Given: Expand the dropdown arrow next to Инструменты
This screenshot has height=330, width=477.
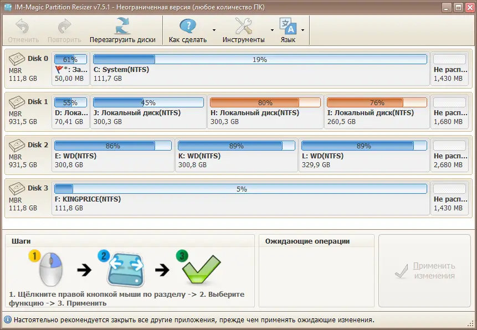Looking at the screenshot, I should (x=272, y=30).
